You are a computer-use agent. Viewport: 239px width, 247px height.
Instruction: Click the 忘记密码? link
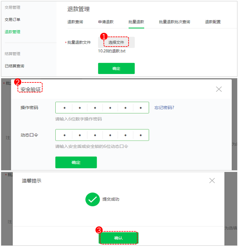pos(164,108)
